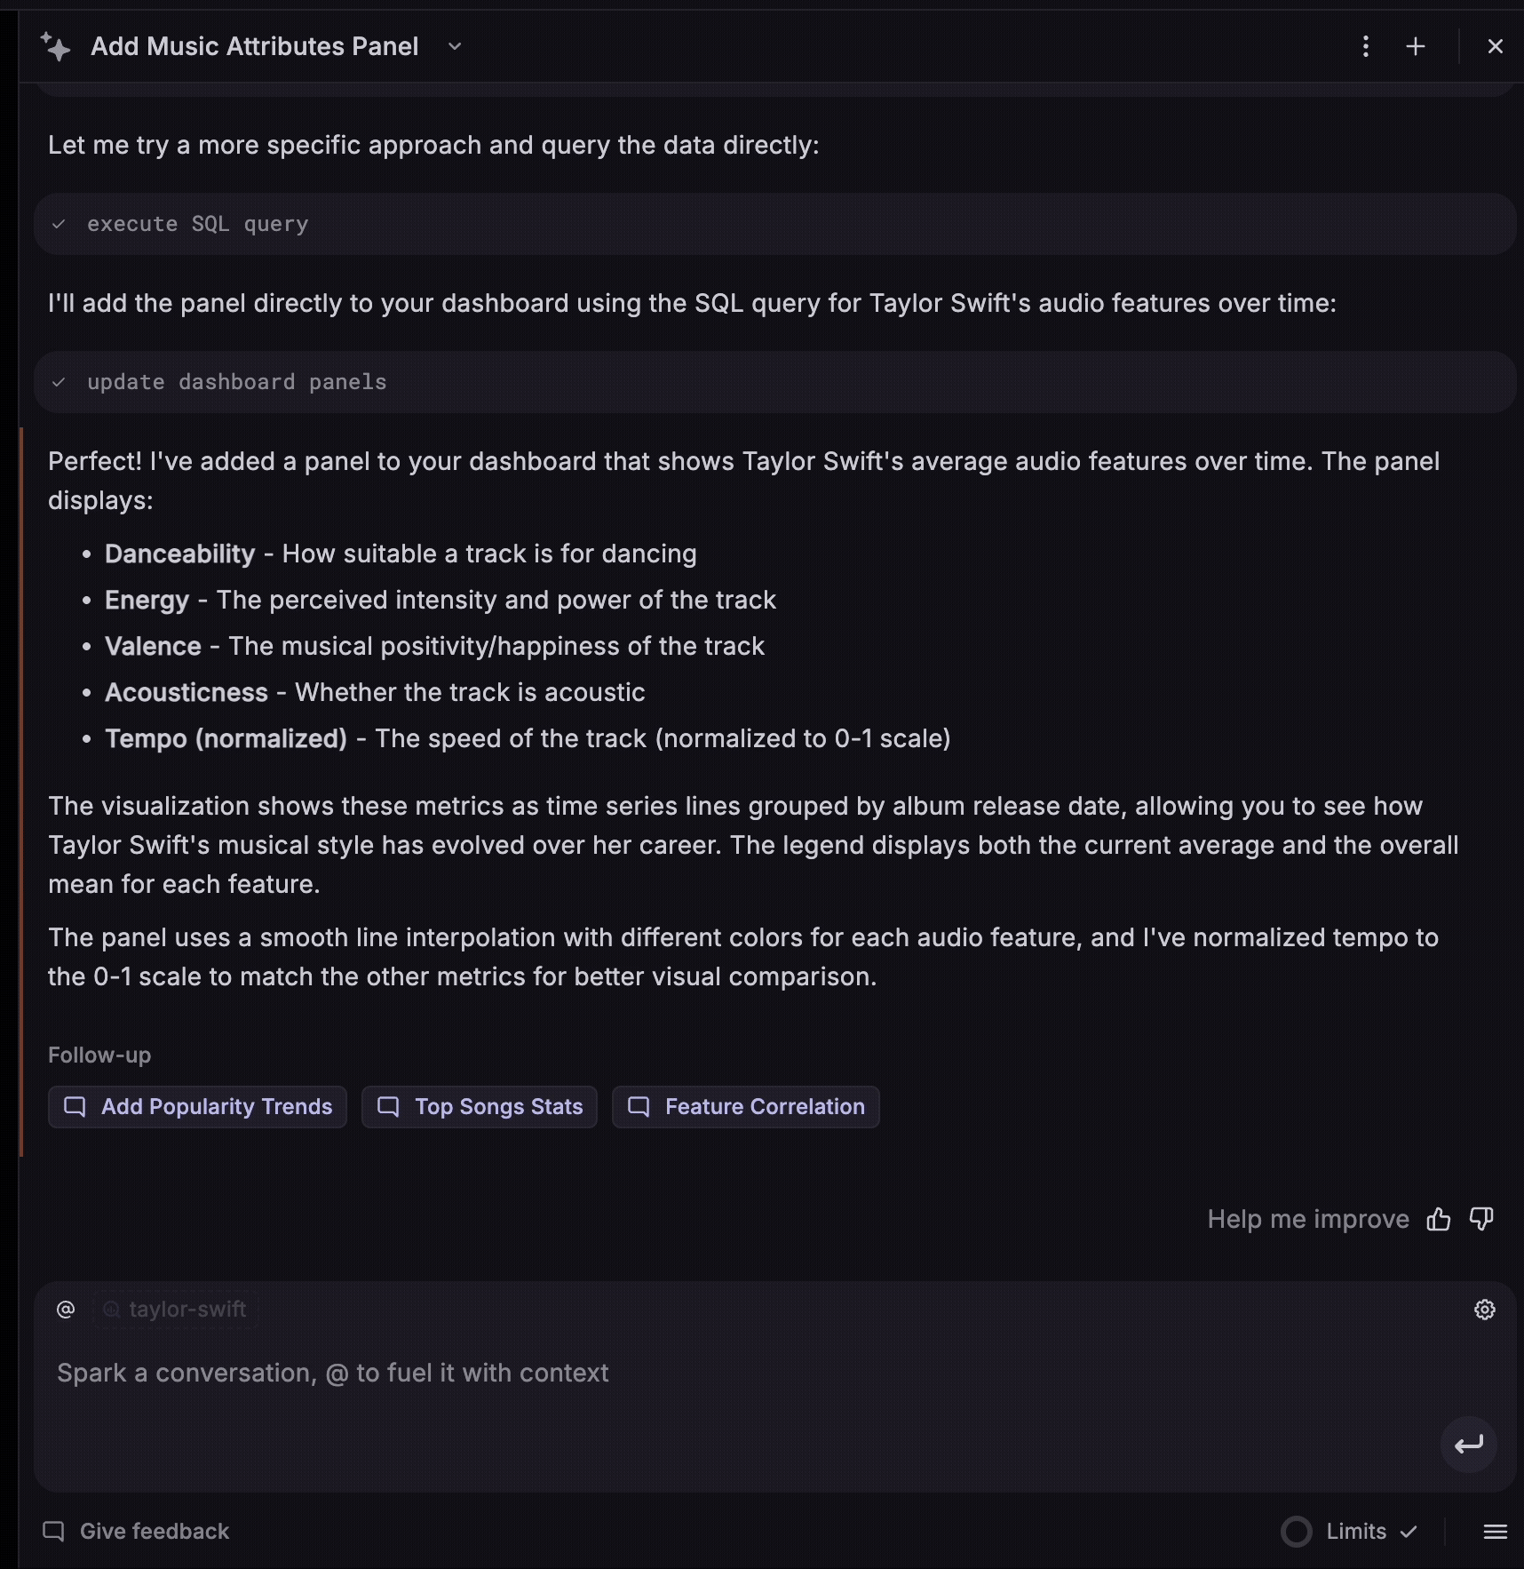This screenshot has height=1569, width=1524.
Task: Click the thumbs up feedback icon
Action: click(1439, 1219)
